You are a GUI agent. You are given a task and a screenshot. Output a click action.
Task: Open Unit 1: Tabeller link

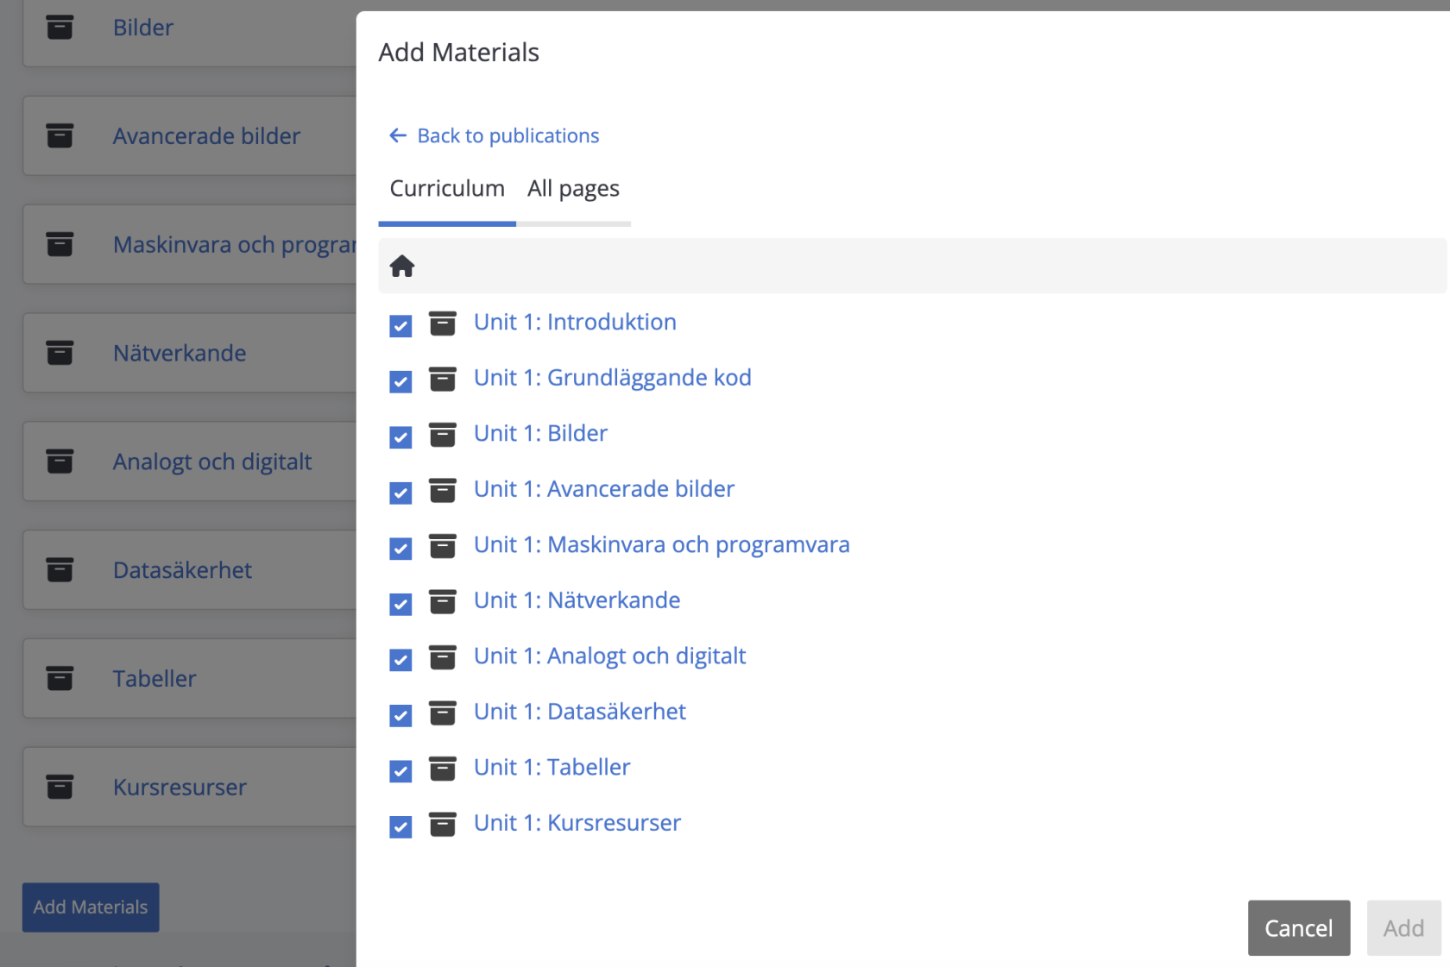click(x=552, y=767)
